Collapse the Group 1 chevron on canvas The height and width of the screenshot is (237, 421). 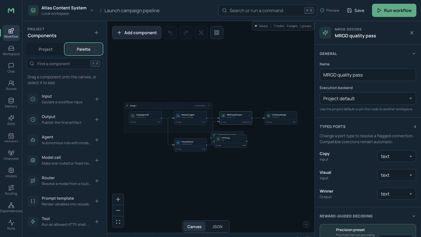(209, 106)
